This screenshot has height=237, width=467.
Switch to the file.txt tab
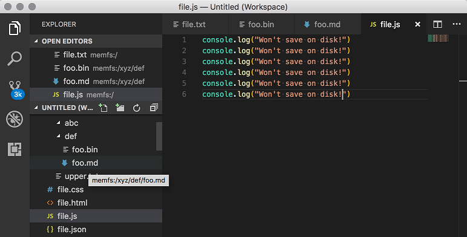tap(195, 24)
